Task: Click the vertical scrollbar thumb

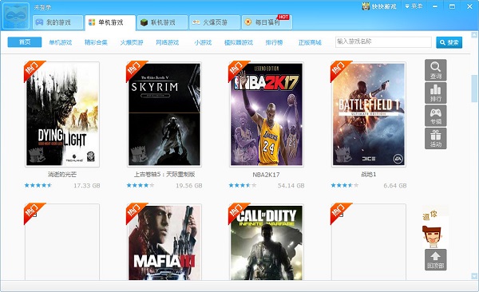Action: point(474,89)
